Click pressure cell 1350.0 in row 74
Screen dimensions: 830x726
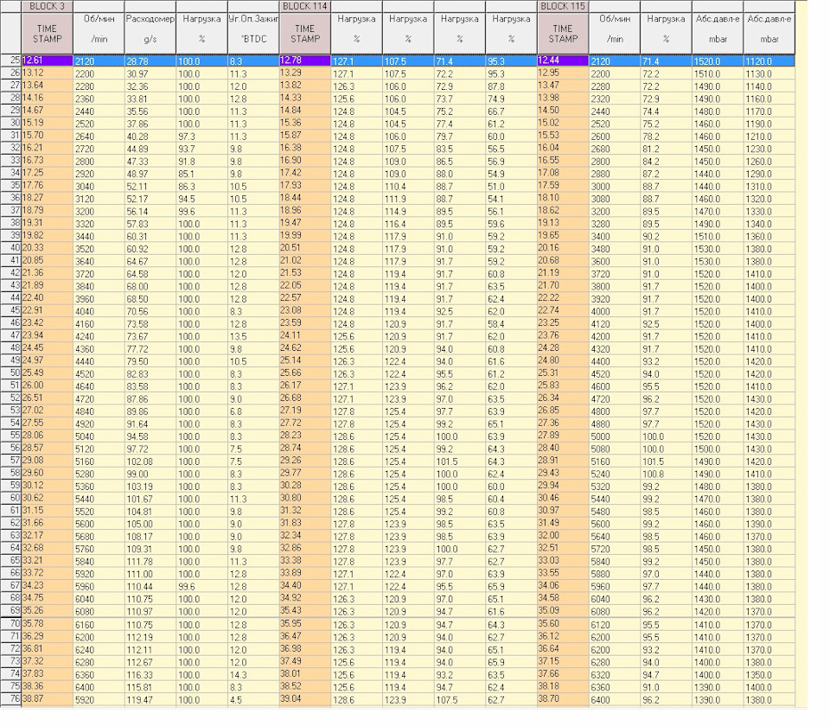click(x=769, y=675)
